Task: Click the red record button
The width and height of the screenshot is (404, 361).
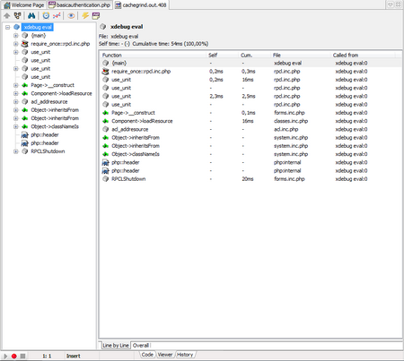Action: (14, 356)
